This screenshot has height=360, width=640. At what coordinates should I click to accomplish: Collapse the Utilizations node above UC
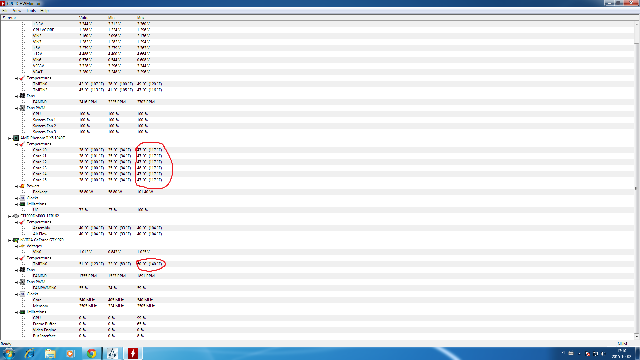[16, 204]
